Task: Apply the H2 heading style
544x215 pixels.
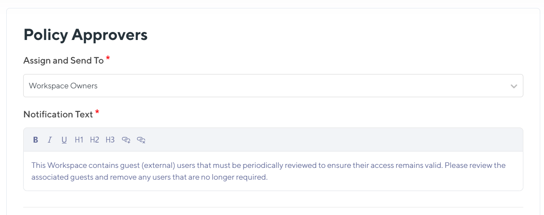Action: pyautogui.click(x=94, y=140)
